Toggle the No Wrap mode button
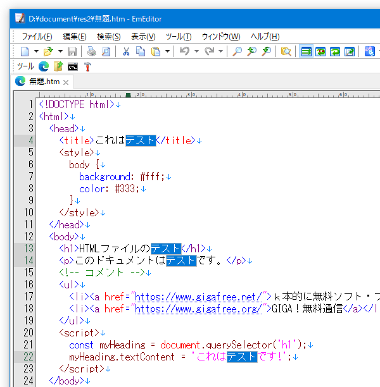The height and width of the screenshot is (387, 380). pyautogui.click(x=306, y=51)
